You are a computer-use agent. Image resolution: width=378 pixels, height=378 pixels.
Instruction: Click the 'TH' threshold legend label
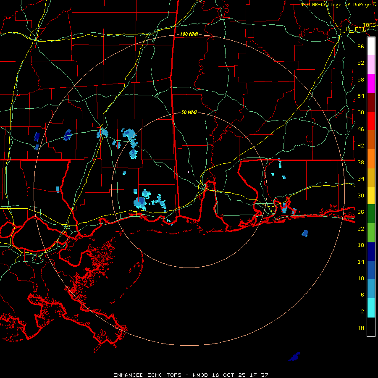pos(361,328)
